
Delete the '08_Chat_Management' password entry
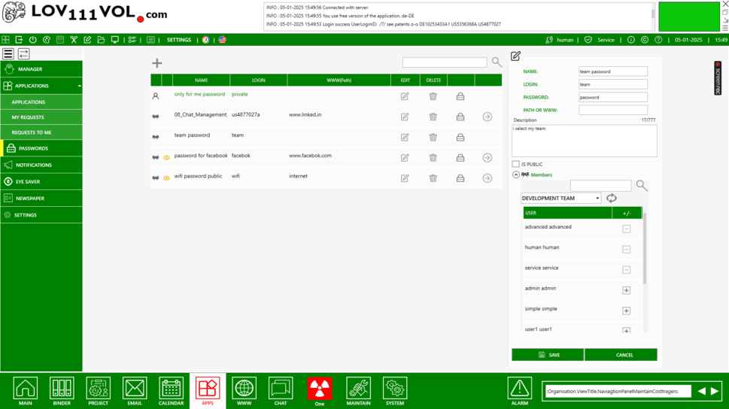coord(433,117)
